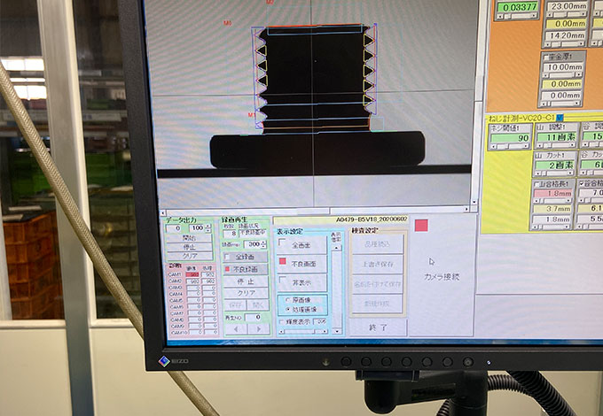Click the 不良録画 red indicator icon
The width and height of the screenshot is (603, 416).
point(228,269)
